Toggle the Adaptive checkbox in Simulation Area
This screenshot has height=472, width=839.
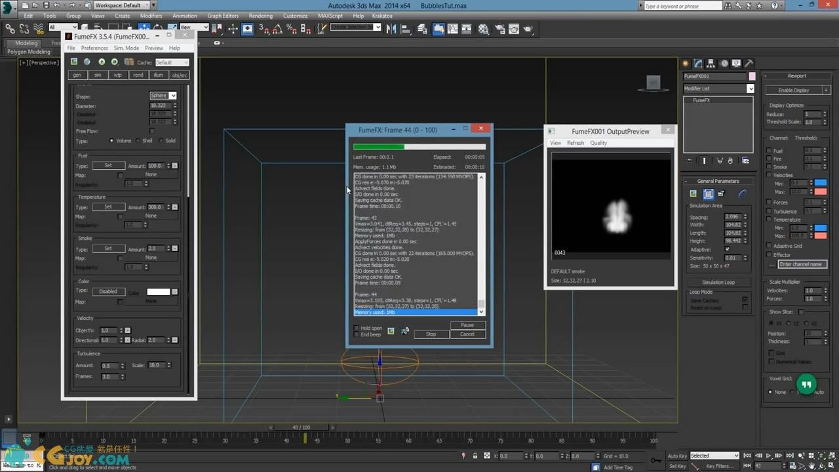pos(727,249)
